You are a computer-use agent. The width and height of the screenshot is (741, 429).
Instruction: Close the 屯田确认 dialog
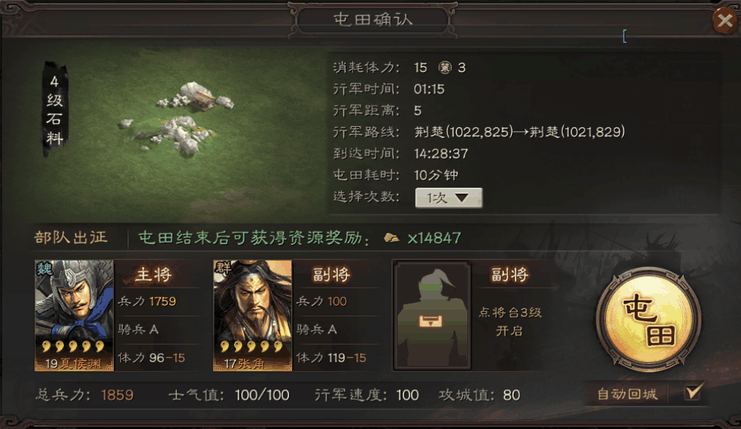724,21
